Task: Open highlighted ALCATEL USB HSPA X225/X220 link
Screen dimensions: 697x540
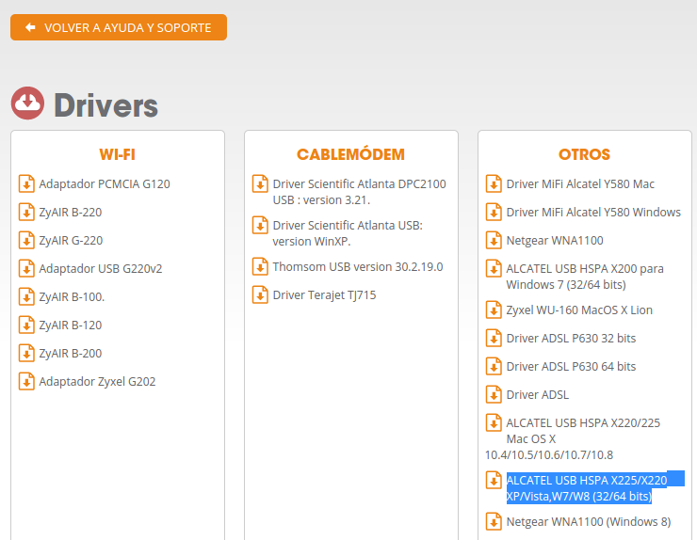Action: (587, 488)
